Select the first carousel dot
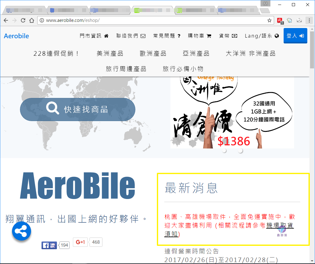Screen dimensions: 315x264 click(224, 151)
